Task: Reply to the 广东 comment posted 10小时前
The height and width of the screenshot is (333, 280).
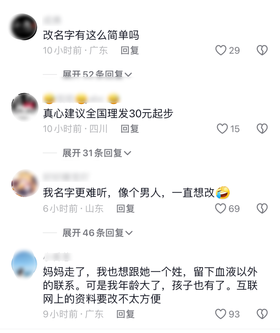Action: [x=130, y=50]
